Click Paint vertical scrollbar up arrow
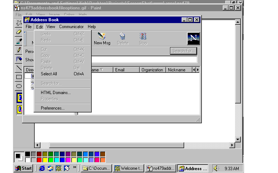The width and height of the screenshot is (278, 173). pyautogui.click(x=238, y=22)
